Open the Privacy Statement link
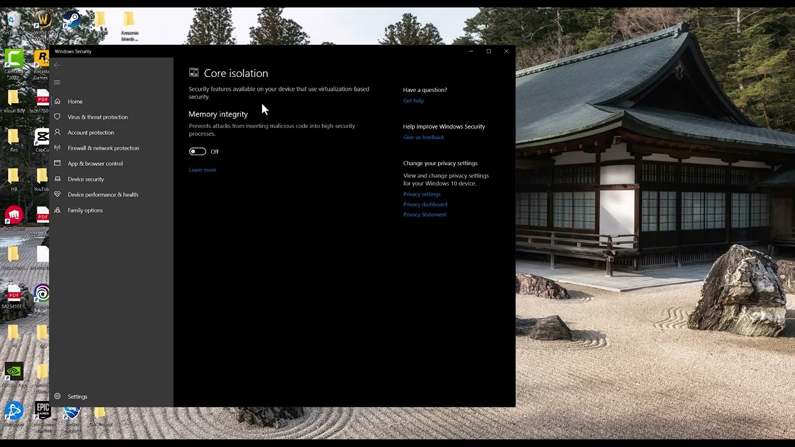 coord(425,214)
